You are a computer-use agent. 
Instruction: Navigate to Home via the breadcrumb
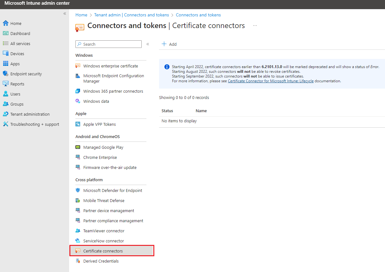(x=81, y=15)
